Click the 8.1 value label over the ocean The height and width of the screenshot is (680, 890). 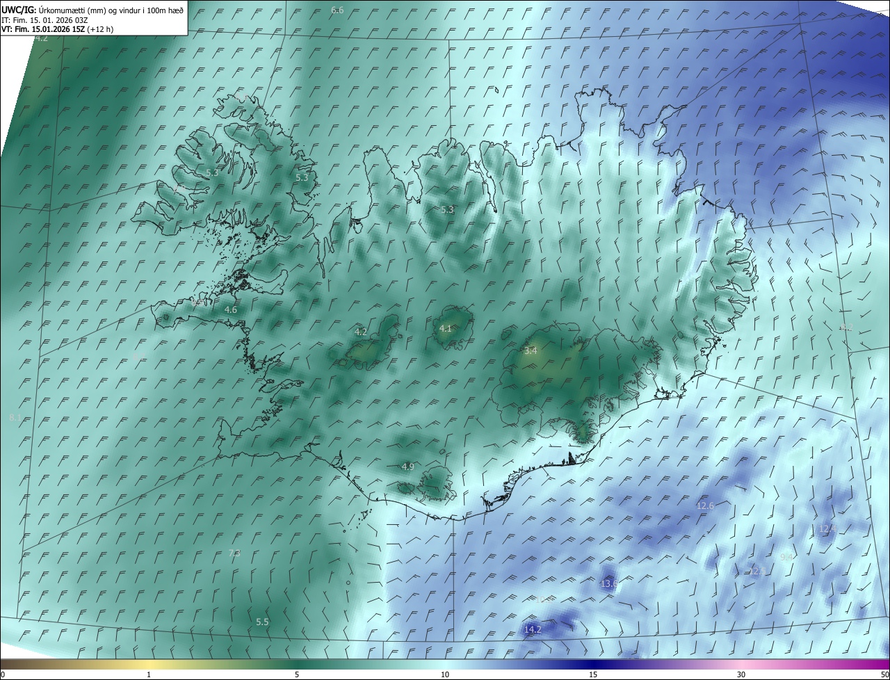tap(15, 418)
